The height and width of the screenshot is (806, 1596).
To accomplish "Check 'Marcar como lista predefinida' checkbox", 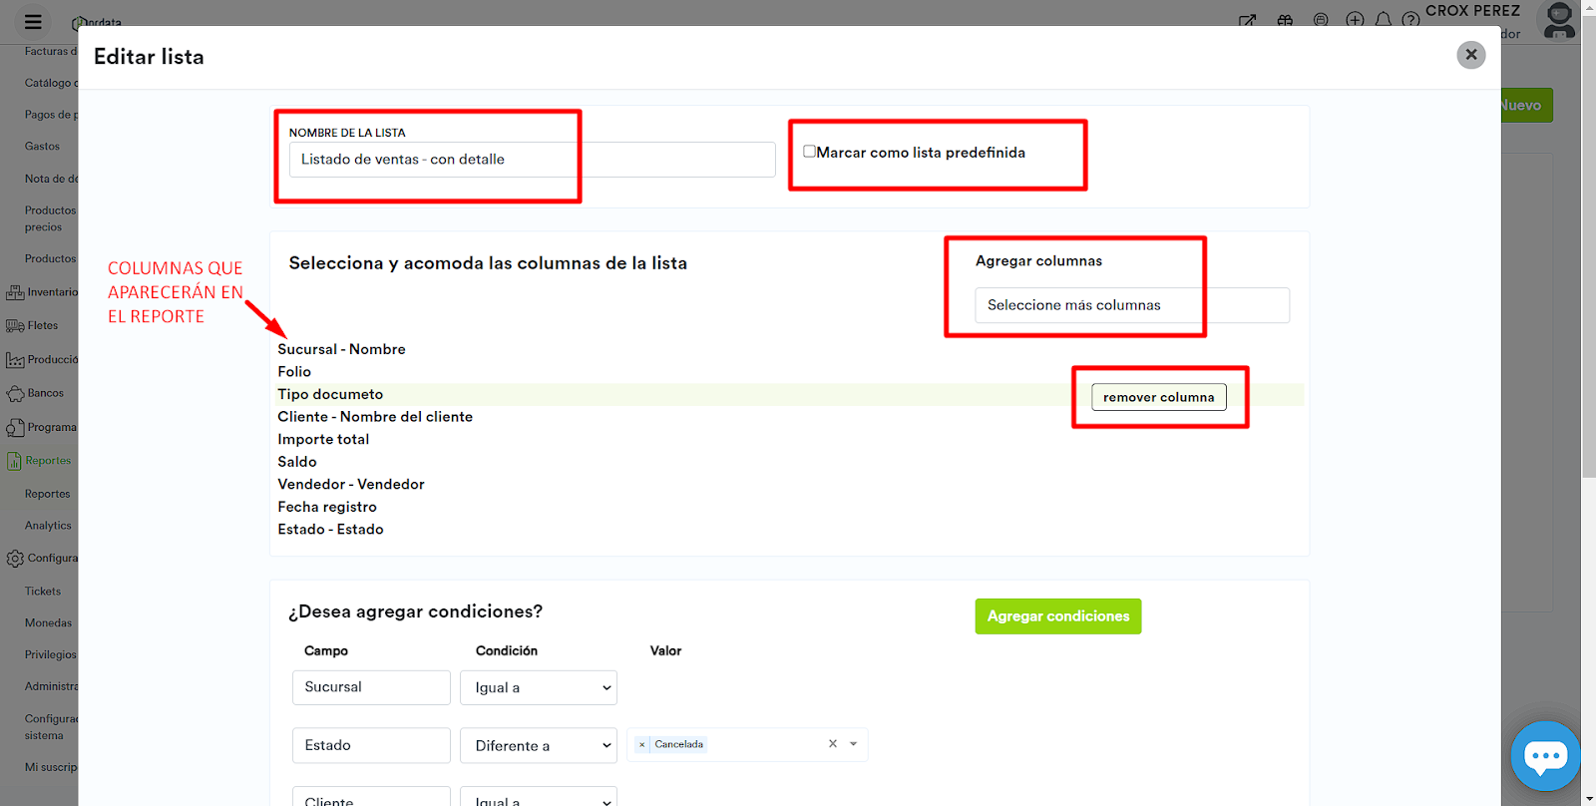I will pos(809,152).
